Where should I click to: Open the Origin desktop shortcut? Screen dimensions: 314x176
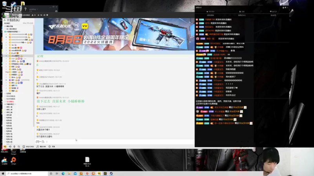14,161
